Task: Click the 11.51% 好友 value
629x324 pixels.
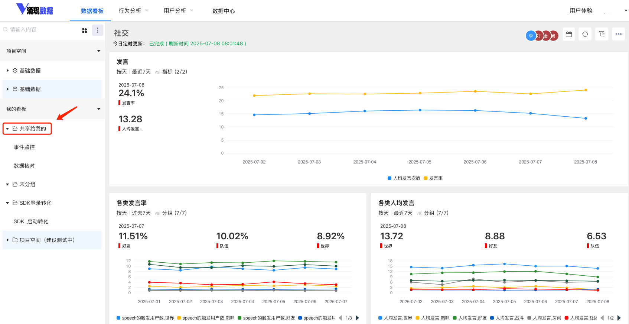Action: (133, 236)
